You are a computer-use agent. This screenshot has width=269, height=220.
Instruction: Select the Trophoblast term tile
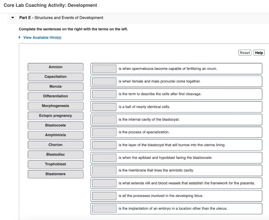point(55,164)
